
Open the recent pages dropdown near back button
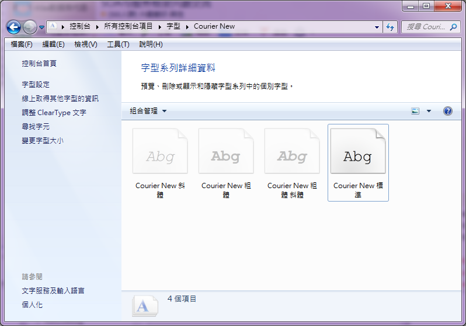[x=42, y=27]
